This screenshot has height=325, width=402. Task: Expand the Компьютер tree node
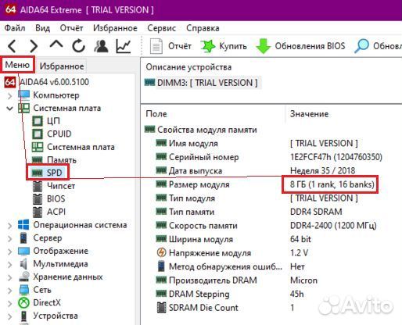(10, 95)
